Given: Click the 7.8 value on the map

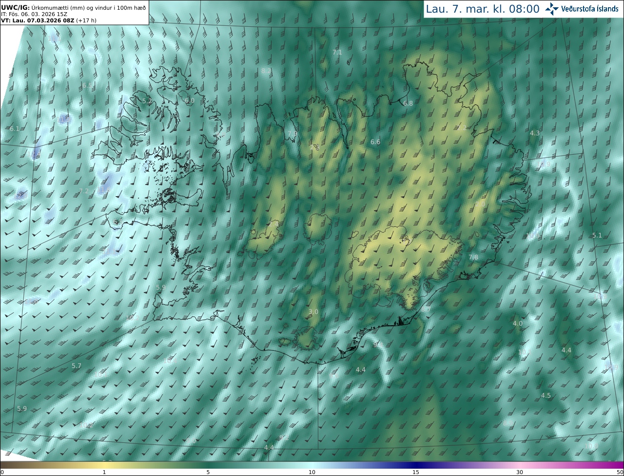Looking at the screenshot, I should point(473,257).
